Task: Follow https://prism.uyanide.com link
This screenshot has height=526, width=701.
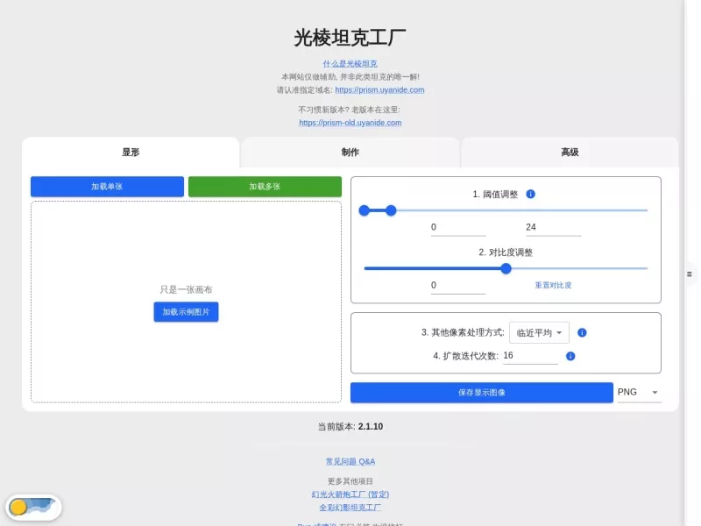Action: click(x=379, y=90)
